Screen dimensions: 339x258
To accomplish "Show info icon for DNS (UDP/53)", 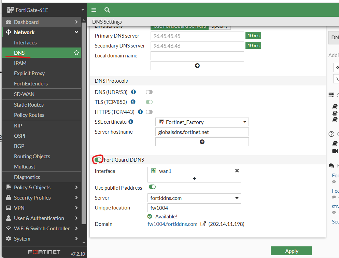I will tap(133, 92).
